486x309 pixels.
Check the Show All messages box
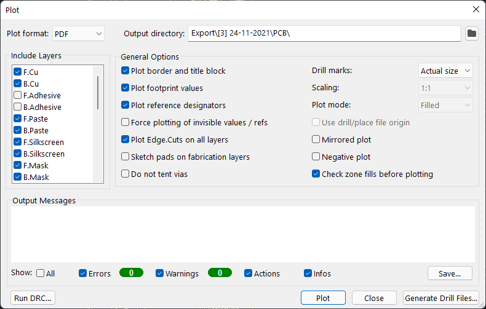(40, 273)
